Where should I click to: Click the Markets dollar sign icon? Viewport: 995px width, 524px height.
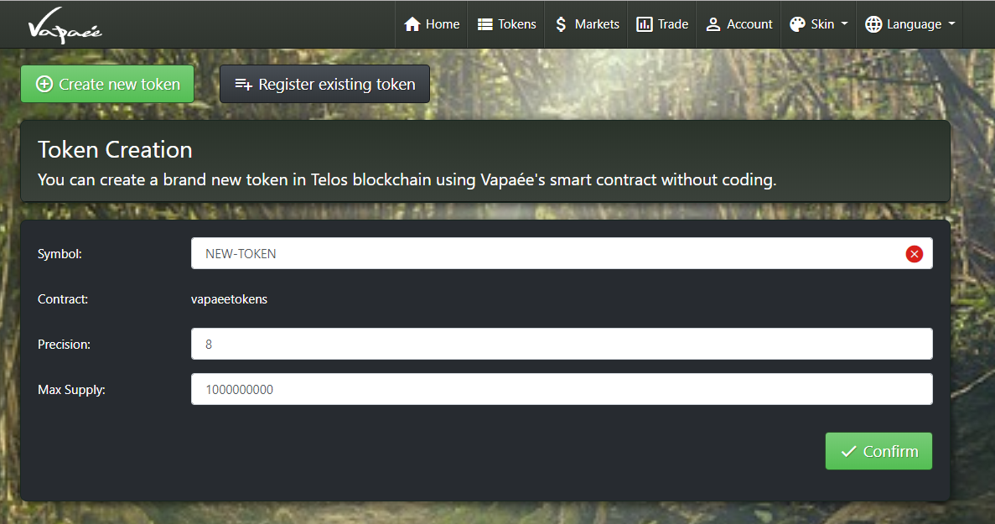pos(560,24)
